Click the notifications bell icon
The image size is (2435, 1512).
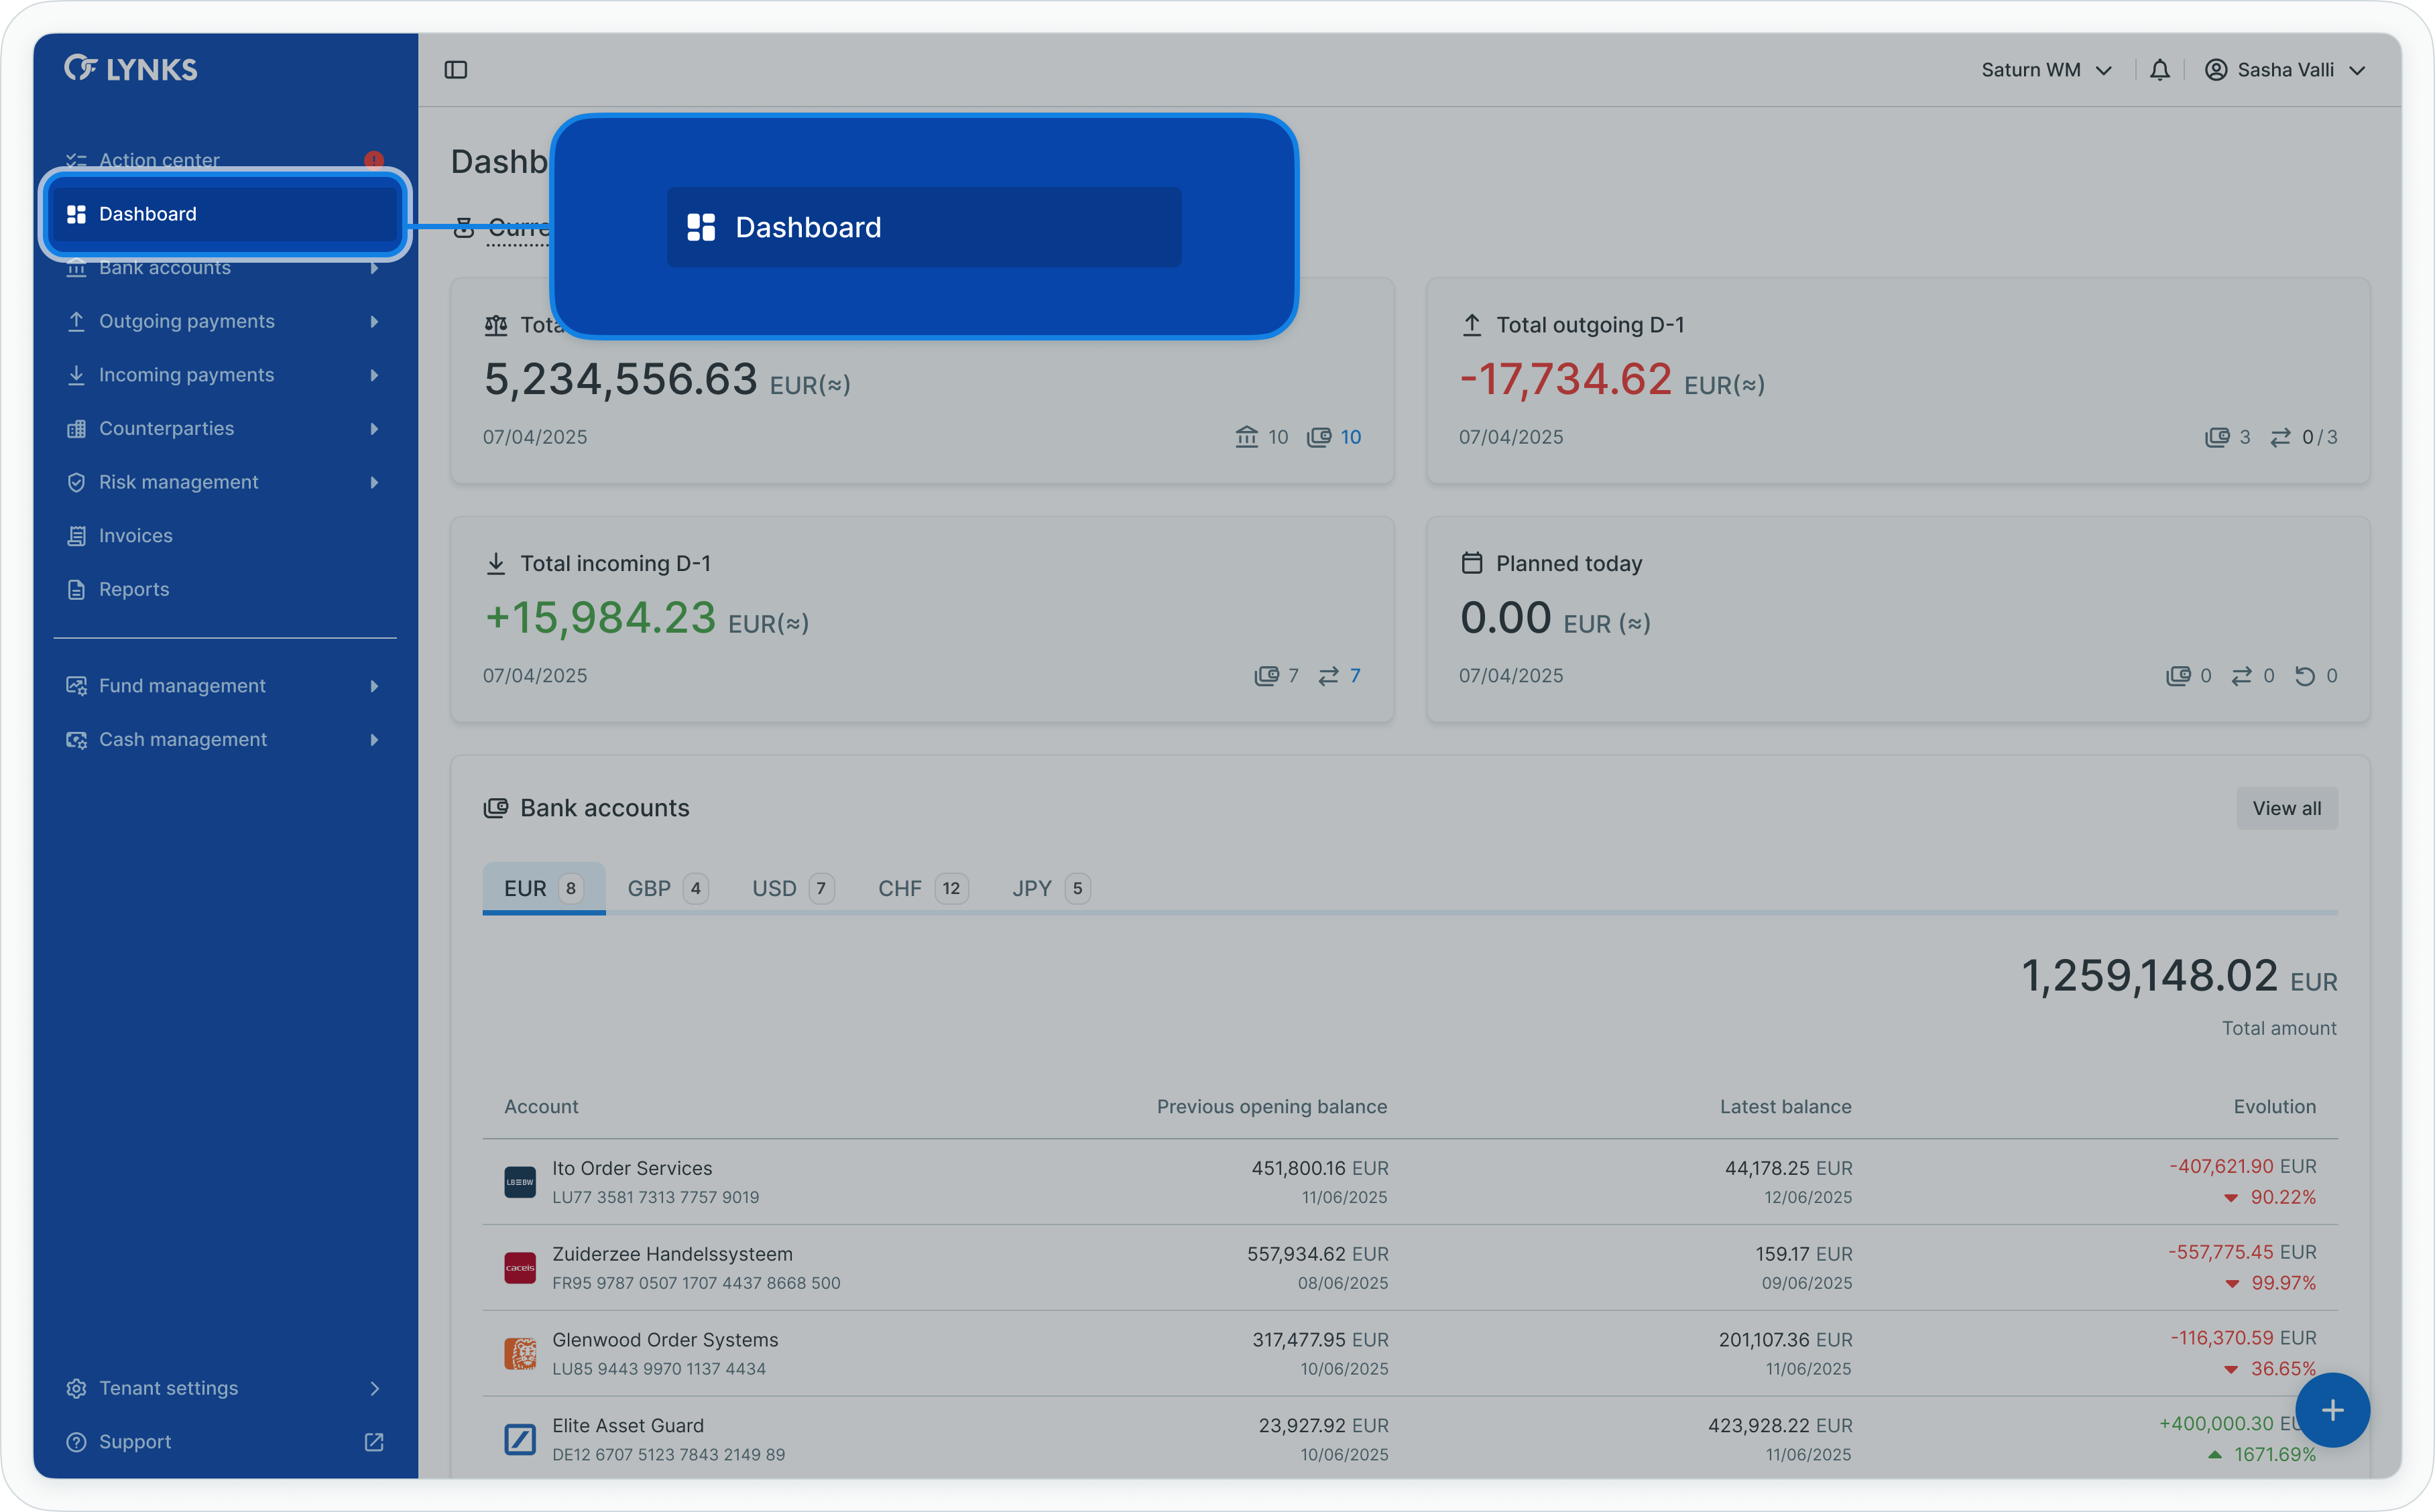(x=2159, y=70)
